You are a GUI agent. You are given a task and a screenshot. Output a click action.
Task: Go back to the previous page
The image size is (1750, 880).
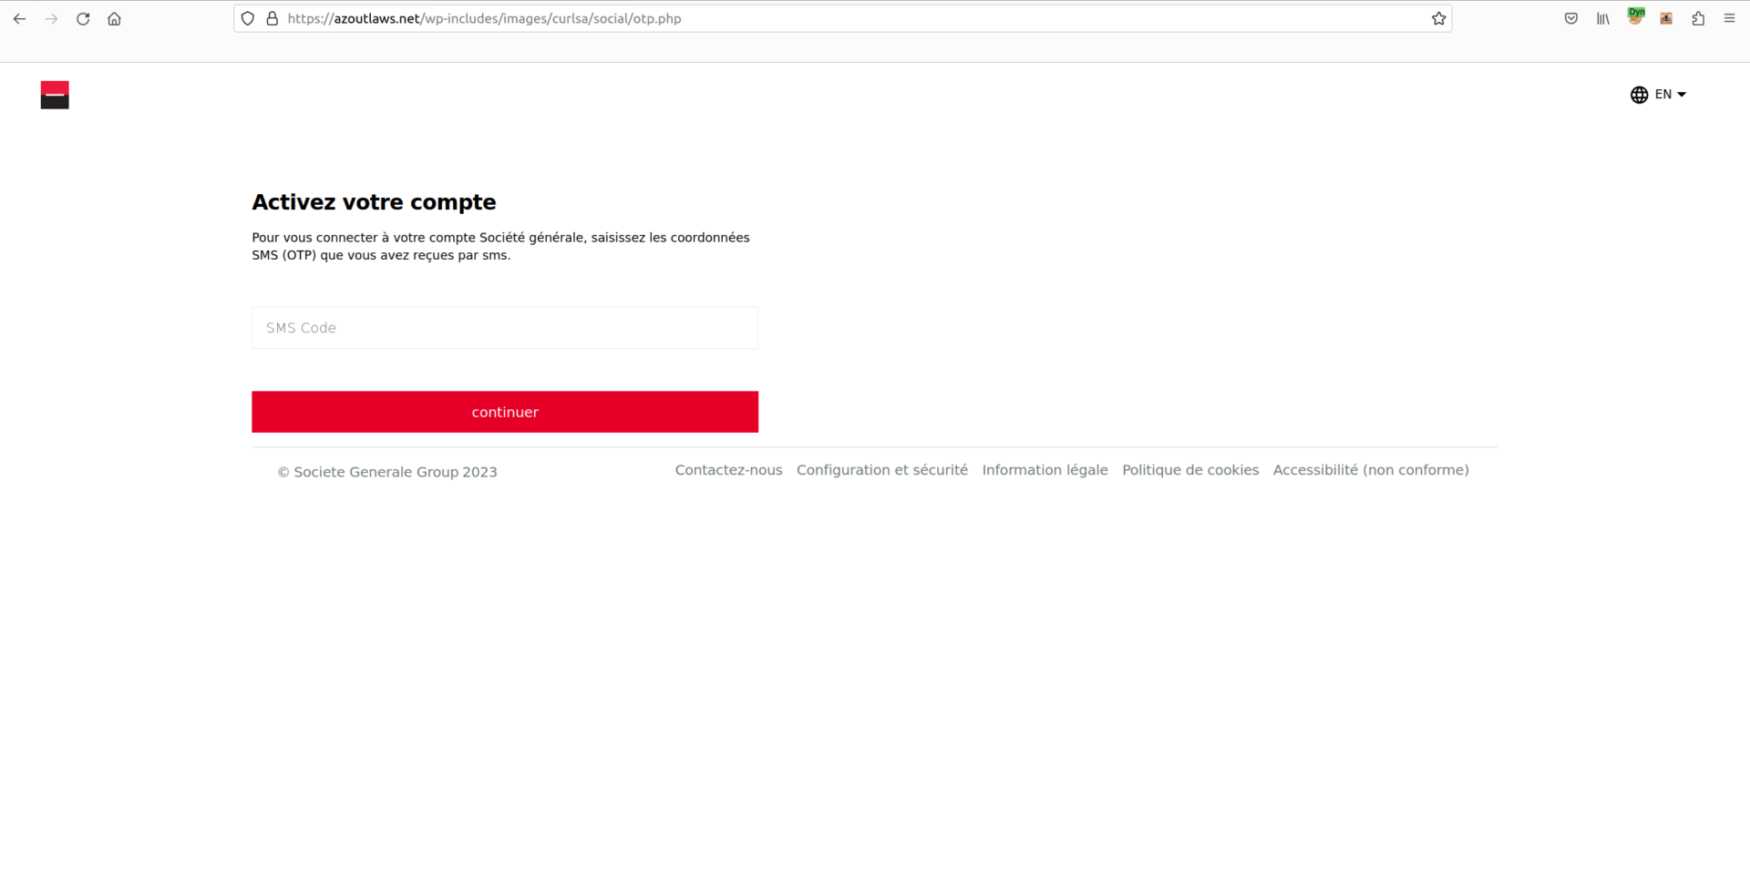tap(19, 18)
